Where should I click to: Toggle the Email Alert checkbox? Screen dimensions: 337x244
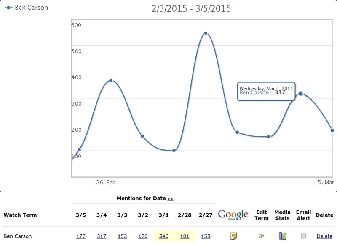(x=303, y=236)
